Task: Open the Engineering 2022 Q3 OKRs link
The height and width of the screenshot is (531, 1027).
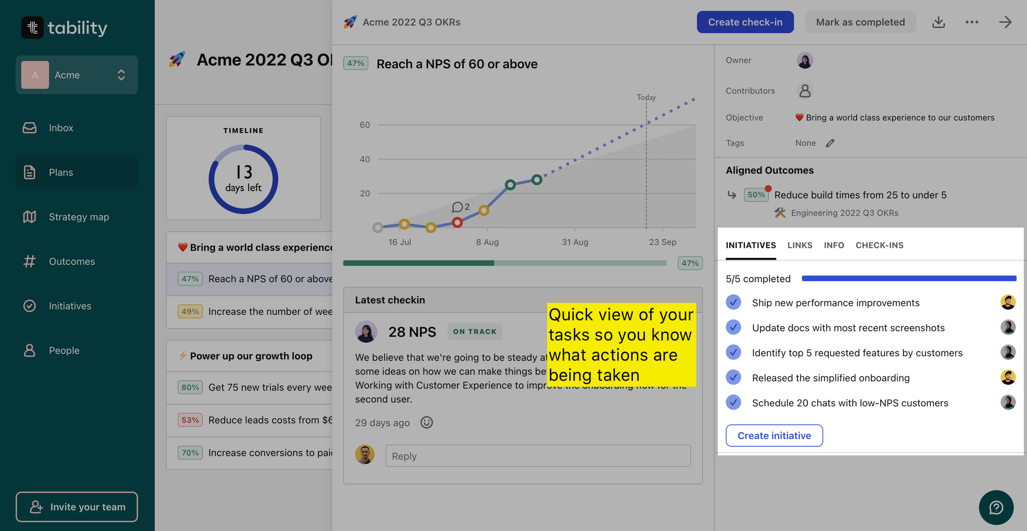Action: [845, 213]
